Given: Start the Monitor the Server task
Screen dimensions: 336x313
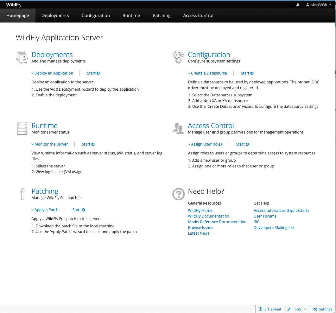Looking at the screenshot, I should pos(88,144).
